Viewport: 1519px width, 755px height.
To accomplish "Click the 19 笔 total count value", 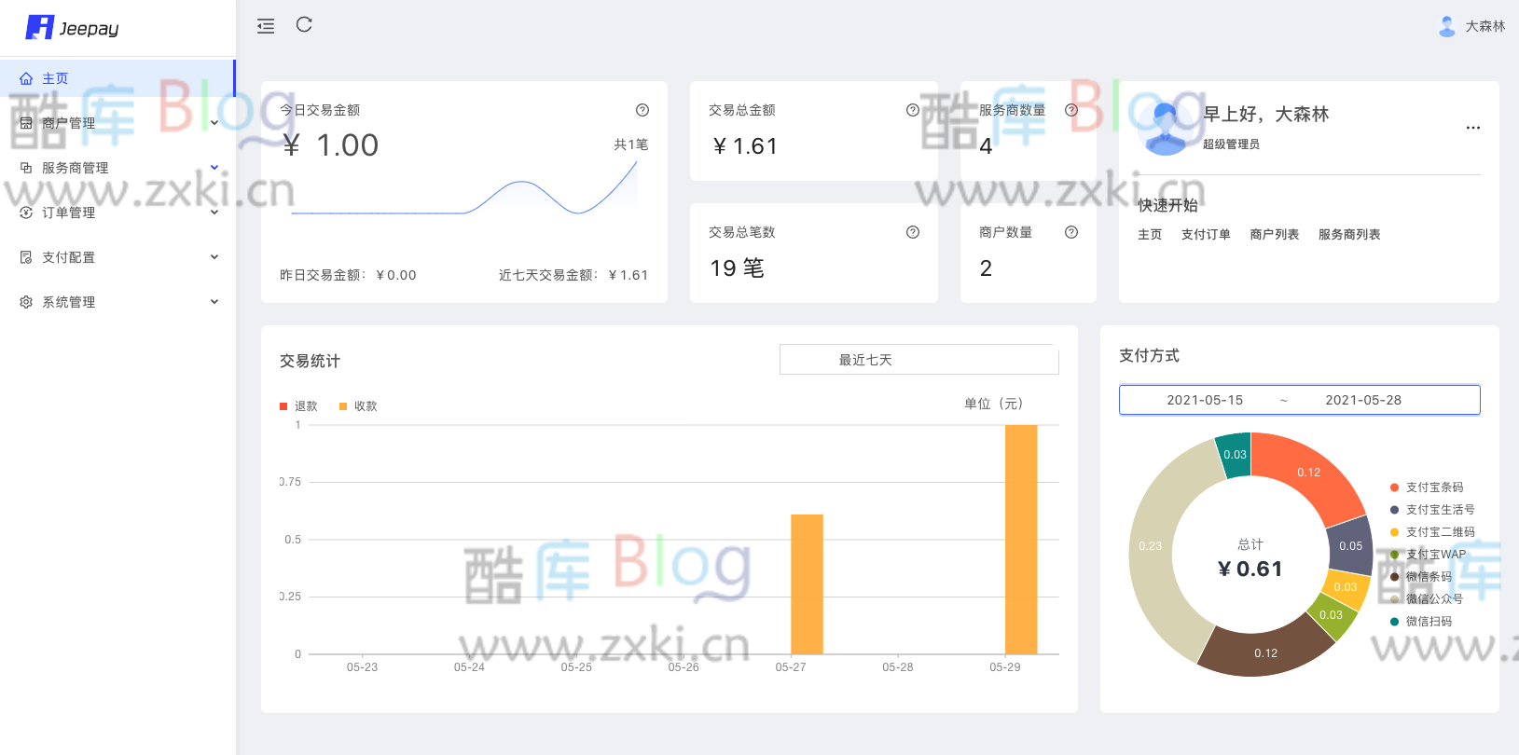I will pyautogui.click(x=737, y=268).
